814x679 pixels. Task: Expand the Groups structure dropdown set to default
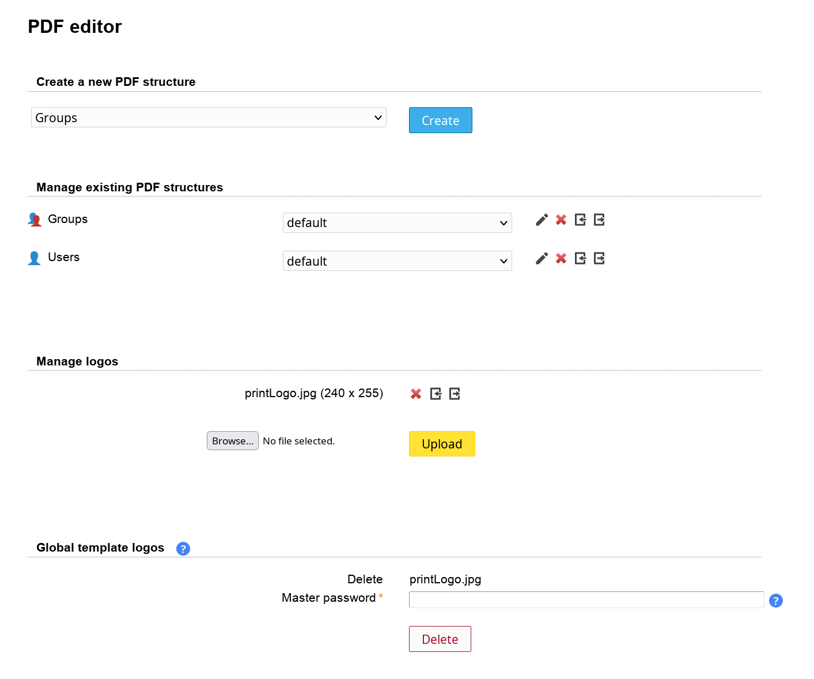point(397,223)
